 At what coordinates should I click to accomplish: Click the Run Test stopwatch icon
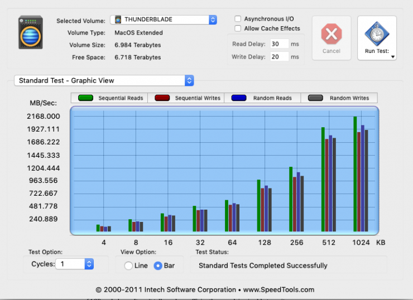point(377,34)
